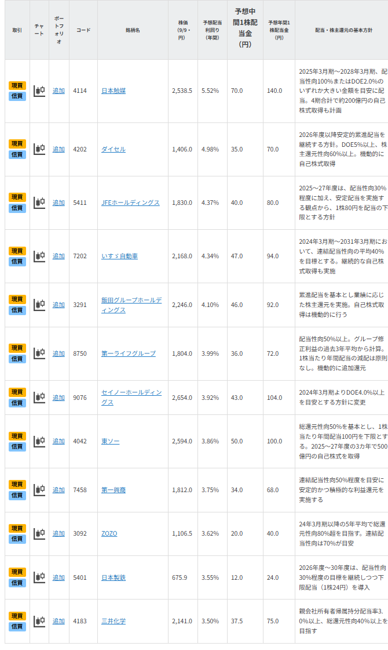Open the chart icon for 日本製鉄

click(x=39, y=577)
